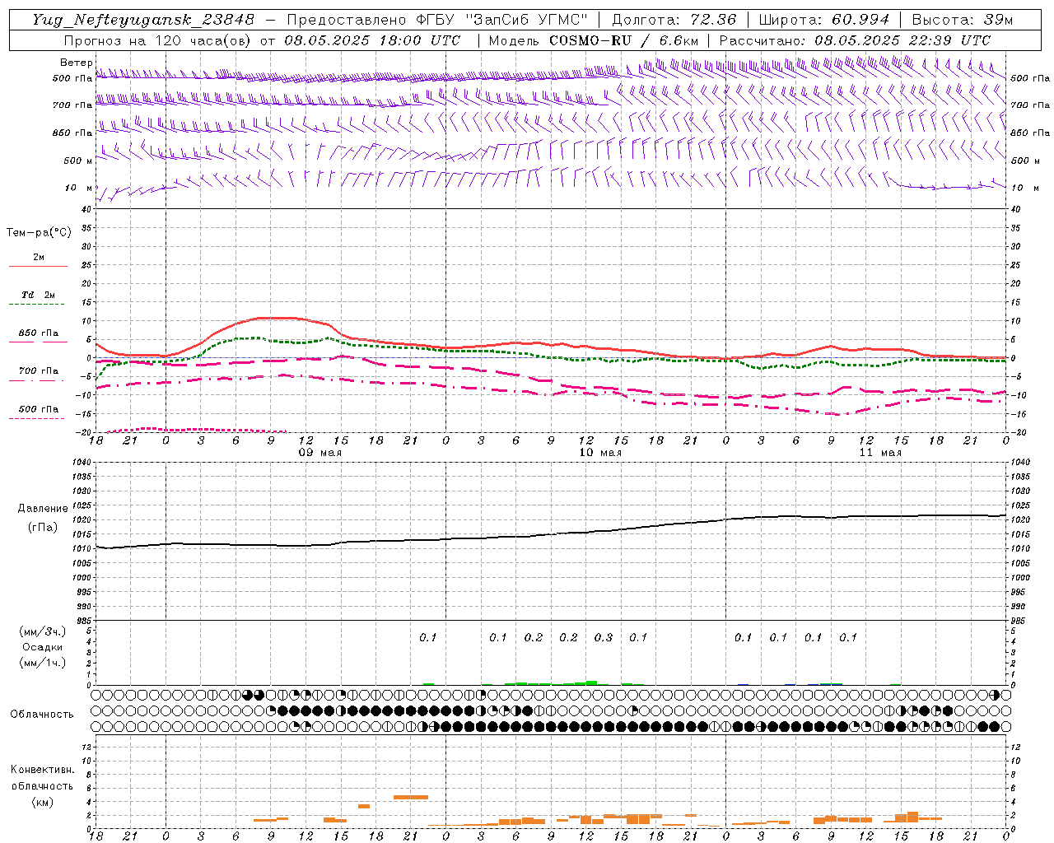The height and width of the screenshot is (843, 1054).
Task: Click the 1040 value on the left pressure axis
Action: click(83, 462)
